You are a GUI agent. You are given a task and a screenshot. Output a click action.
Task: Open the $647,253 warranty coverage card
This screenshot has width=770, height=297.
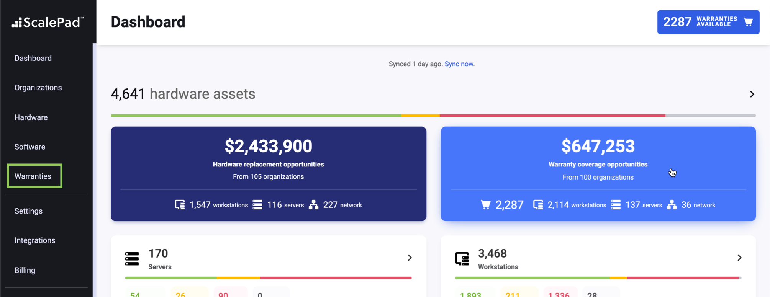click(598, 174)
